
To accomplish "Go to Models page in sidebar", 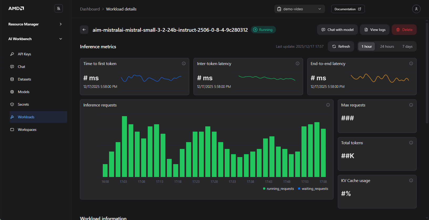I will click(24, 92).
